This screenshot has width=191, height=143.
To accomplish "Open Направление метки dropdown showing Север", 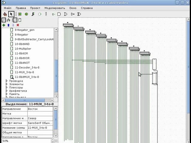I will 40,118.
